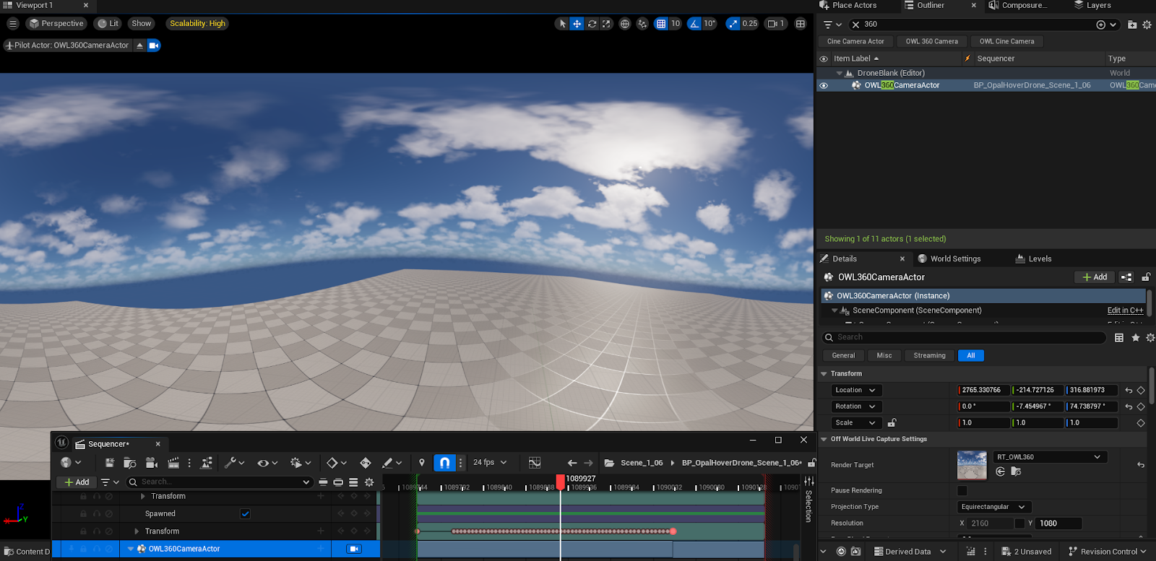
Task: Collapse the Off World Live Capture Settings section
Action: pyautogui.click(x=824, y=439)
